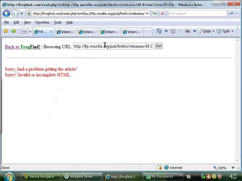Expand the Print options dropdown arrow
The height and width of the screenshot is (181, 242).
195,31
